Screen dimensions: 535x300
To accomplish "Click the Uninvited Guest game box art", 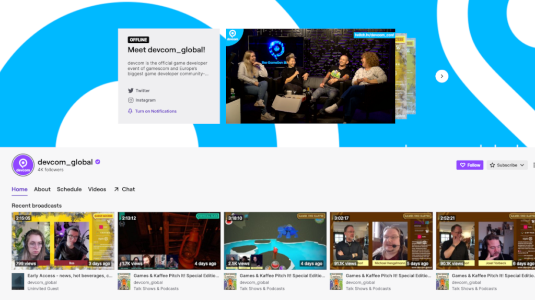I will (18, 282).
